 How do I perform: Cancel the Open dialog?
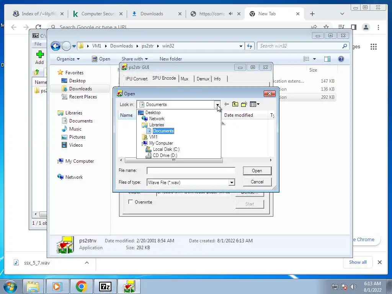tap(257, 182)
